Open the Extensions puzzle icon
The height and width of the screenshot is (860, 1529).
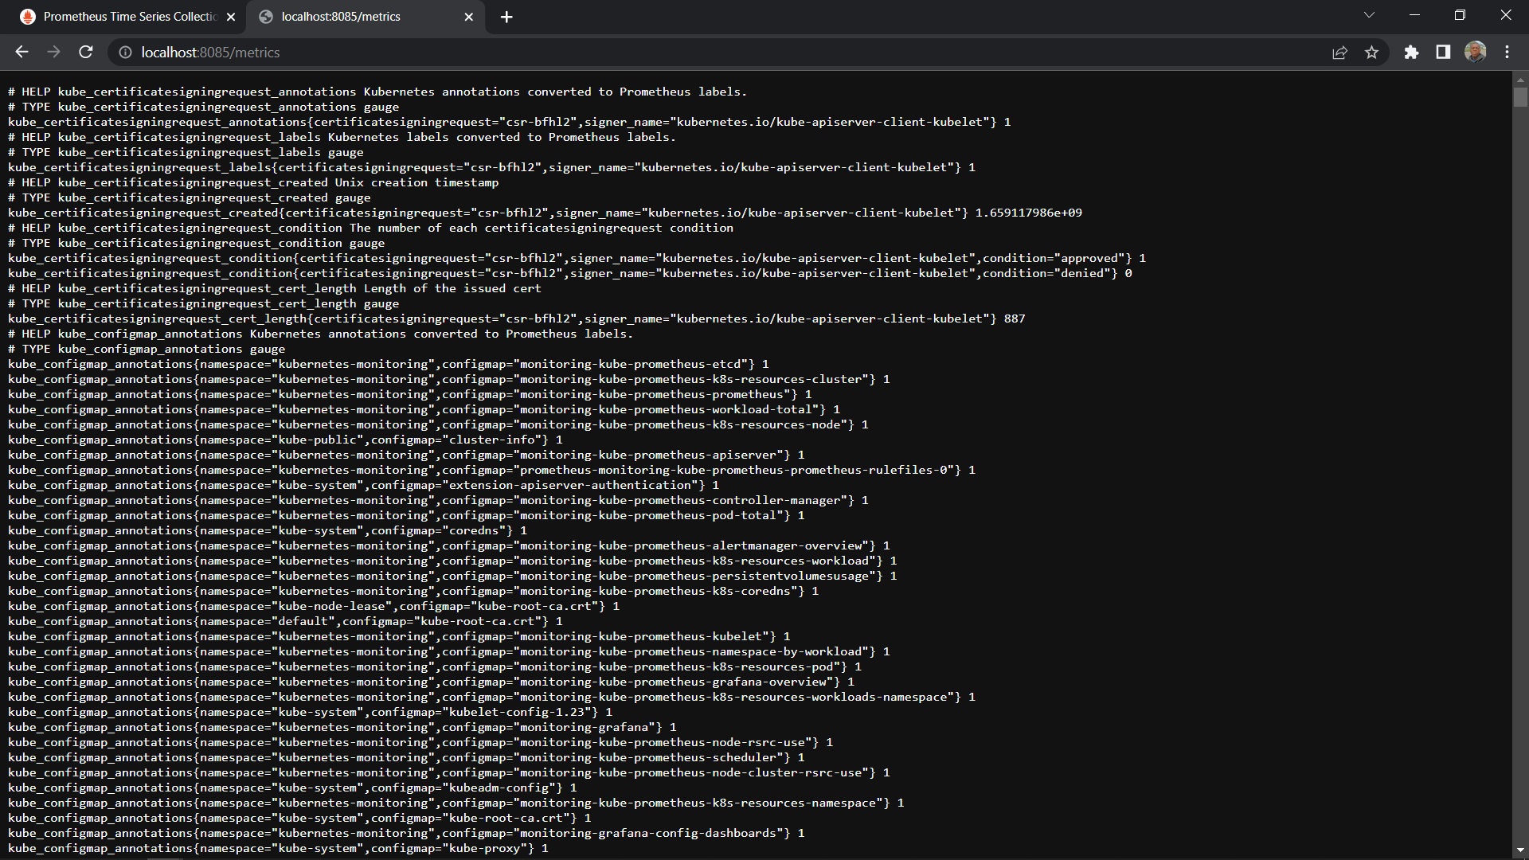[x=1411, y=52]
